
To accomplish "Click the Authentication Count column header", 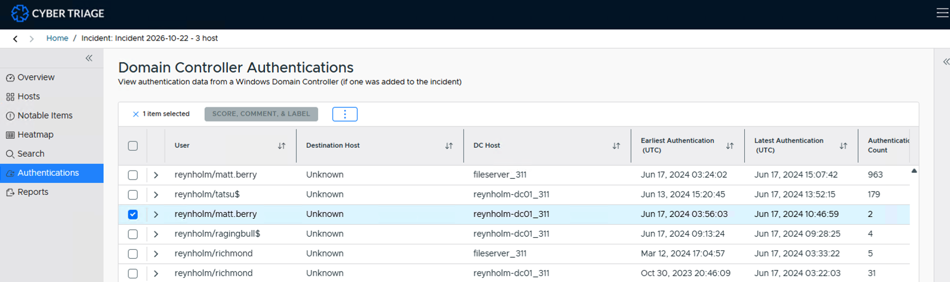I will (x=888, y=145).
